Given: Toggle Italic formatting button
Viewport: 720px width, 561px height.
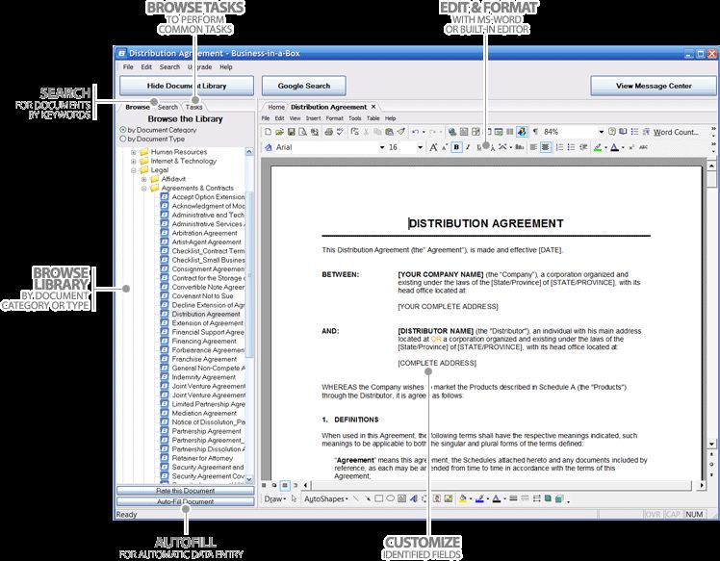Looking at the screenshot, I should pos(468,147).
